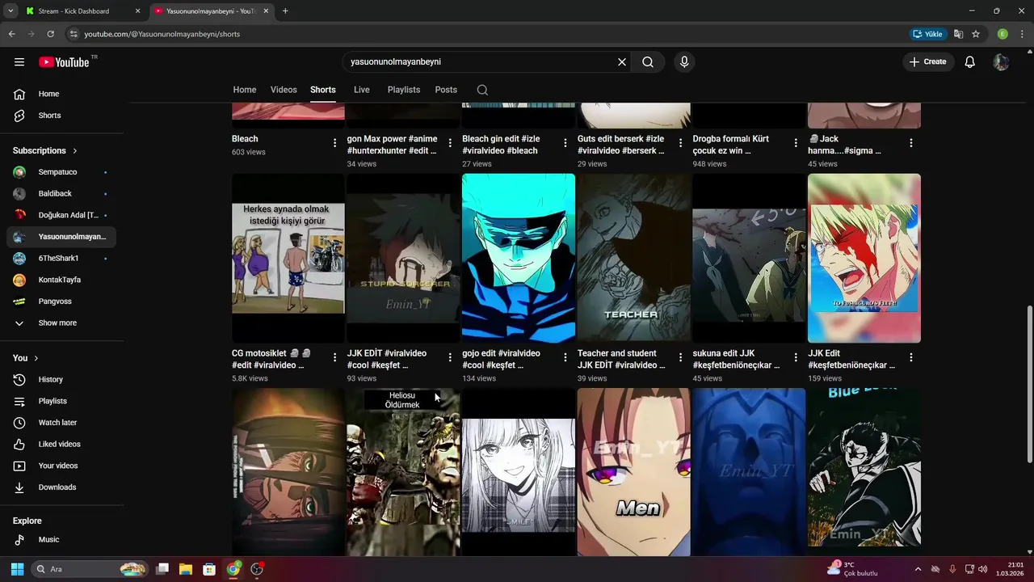Open Pangvoss subscription channel
1034x582 pixels.
coord(61,302)
